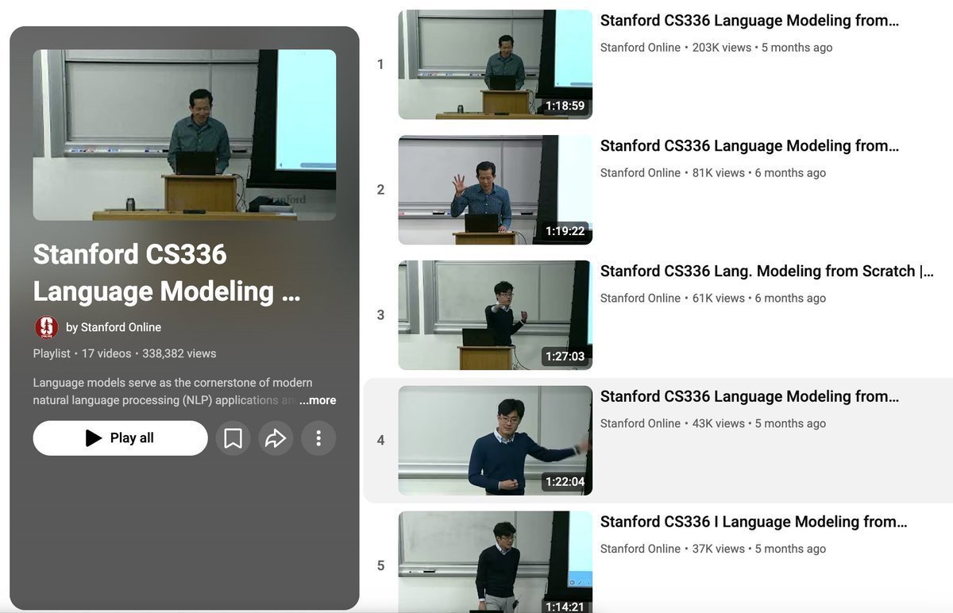Open the Stanford Online channel avatar
The height and width of the screenshot is (613, 953).
click(47, 327)
